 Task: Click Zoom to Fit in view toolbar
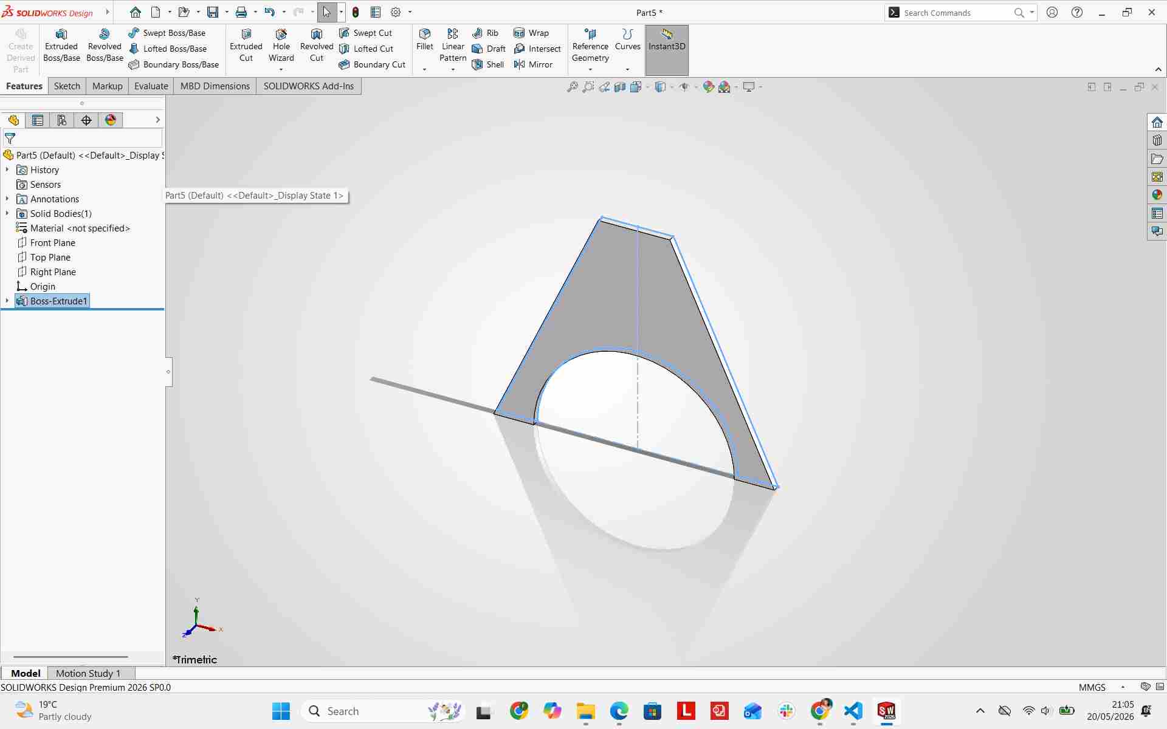(x=573, y=87)
